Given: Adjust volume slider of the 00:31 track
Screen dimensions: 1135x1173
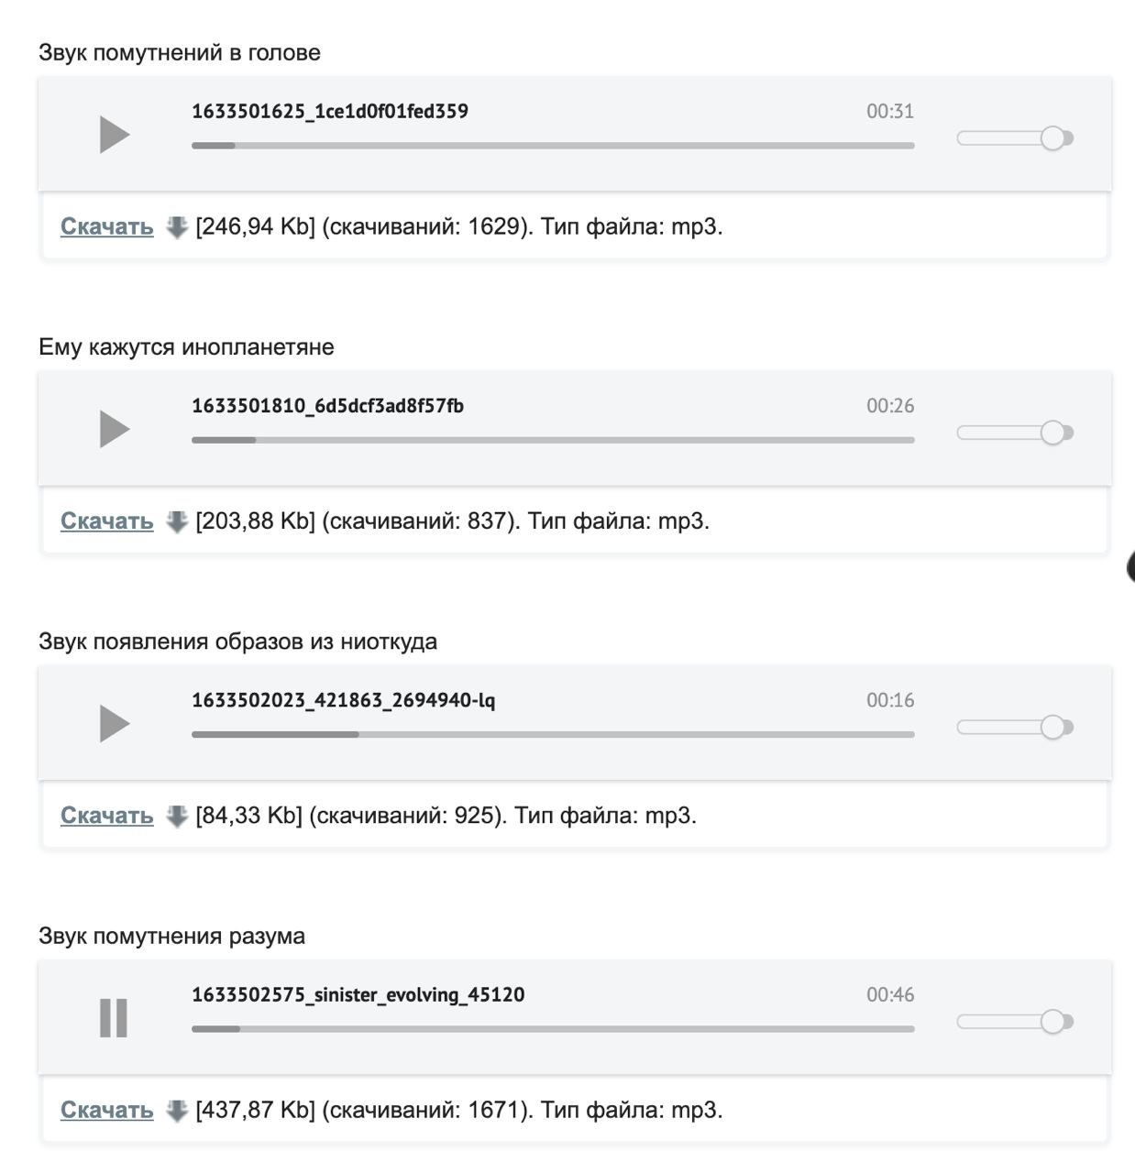Looking at the screenshot, I should [x=1015, y=138].
